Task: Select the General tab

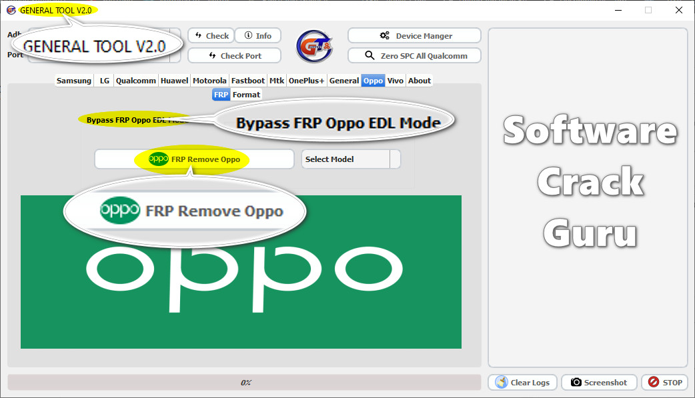Action: [x=344, y=81]
